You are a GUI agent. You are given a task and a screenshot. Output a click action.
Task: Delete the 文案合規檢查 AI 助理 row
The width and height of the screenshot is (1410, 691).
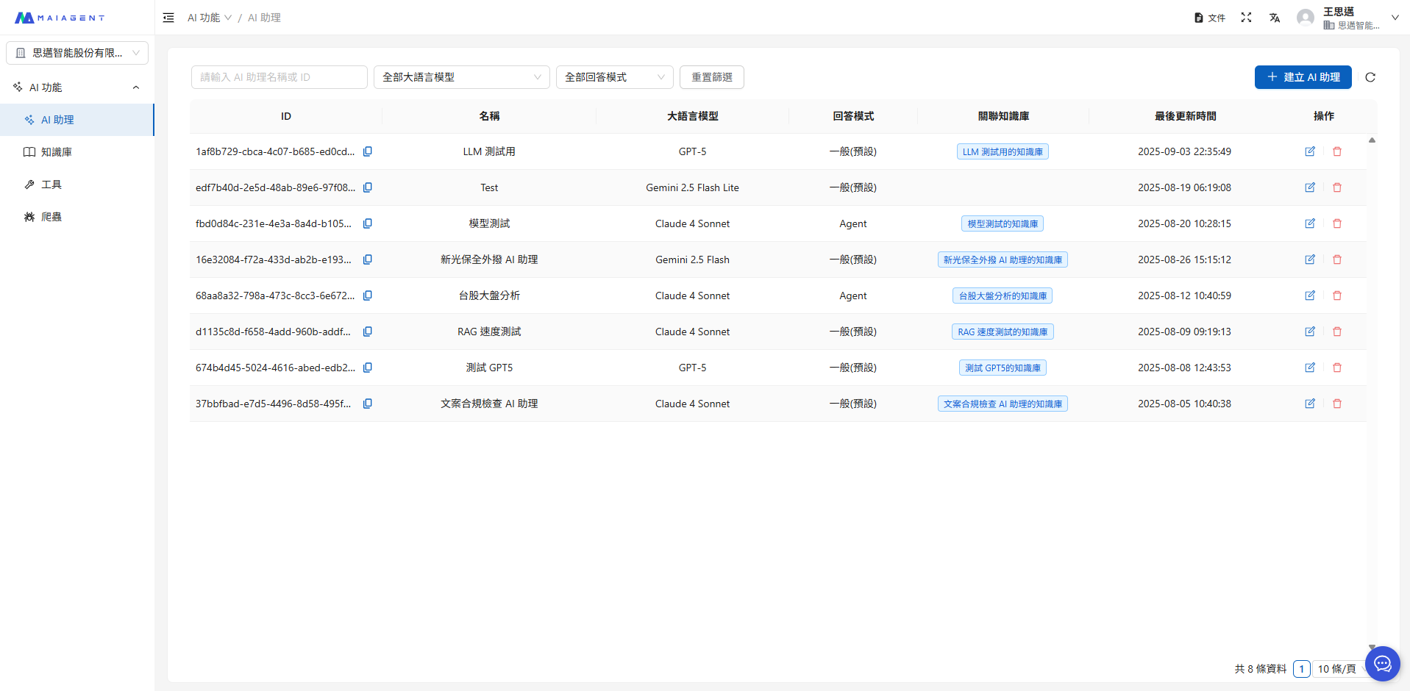pyautogui.click(x=1336, y=404)
